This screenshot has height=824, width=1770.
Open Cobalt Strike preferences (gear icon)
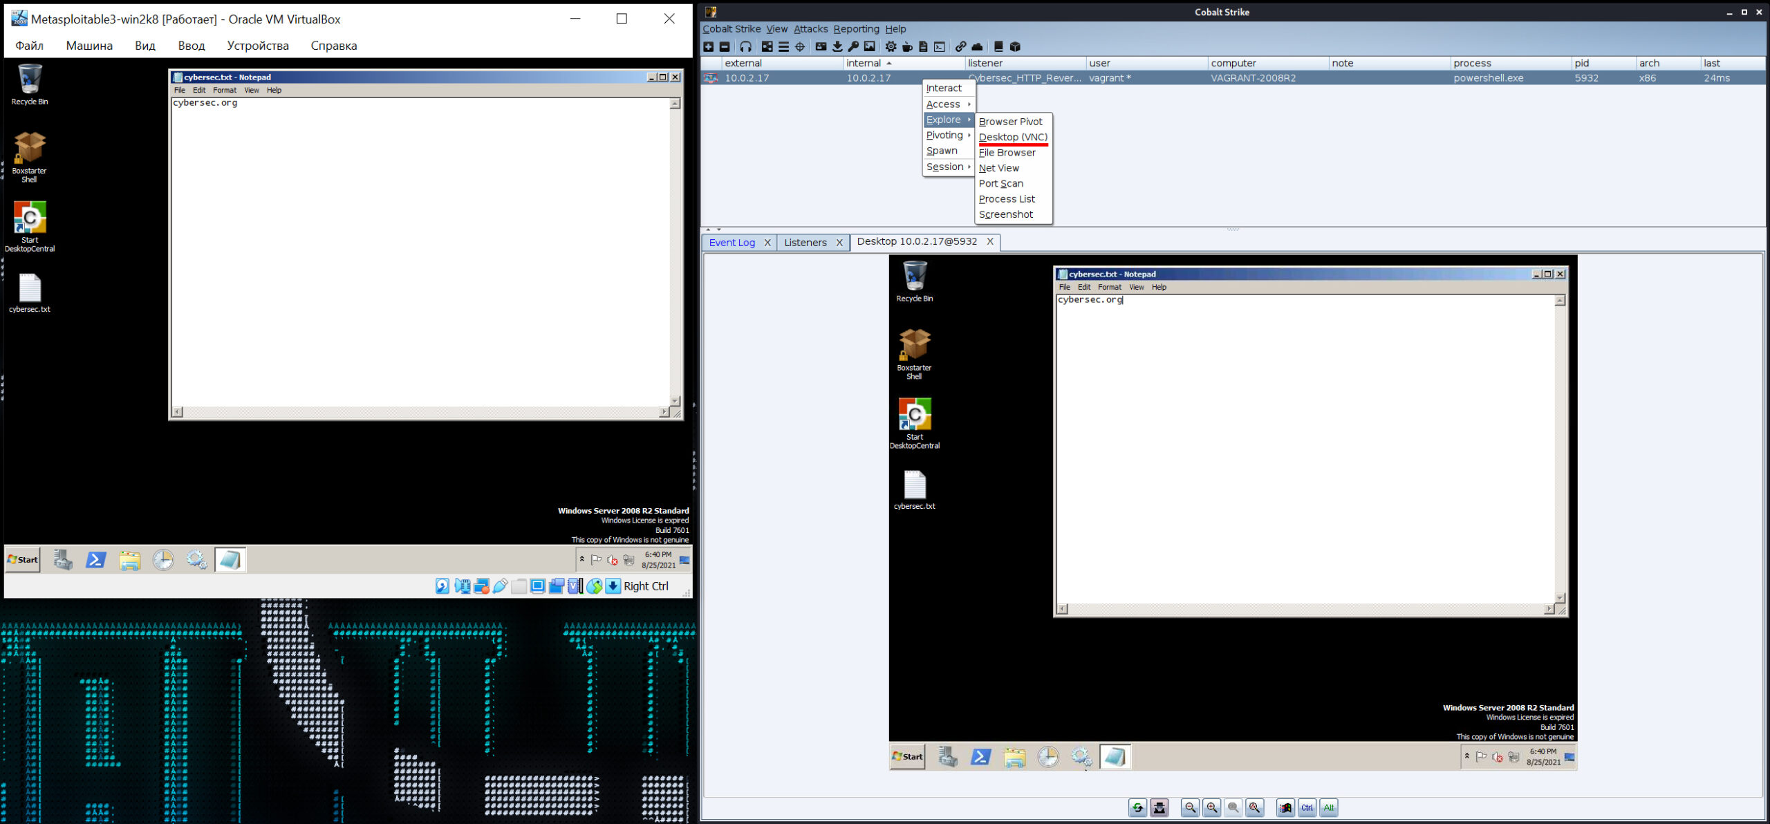tap(891, 46)
